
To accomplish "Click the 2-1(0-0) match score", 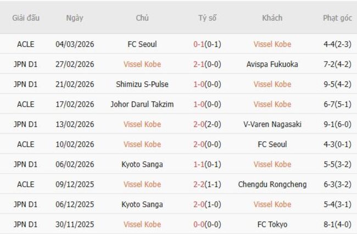I will click(x=207, y=64).
